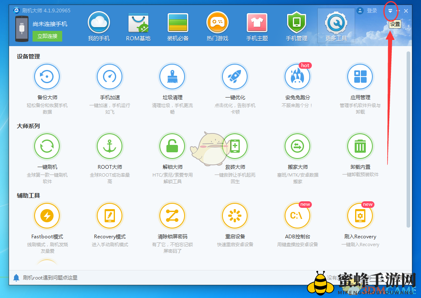Open the 设置 dropdown menu arrow

pyautogui.click(x=390, y=11)
